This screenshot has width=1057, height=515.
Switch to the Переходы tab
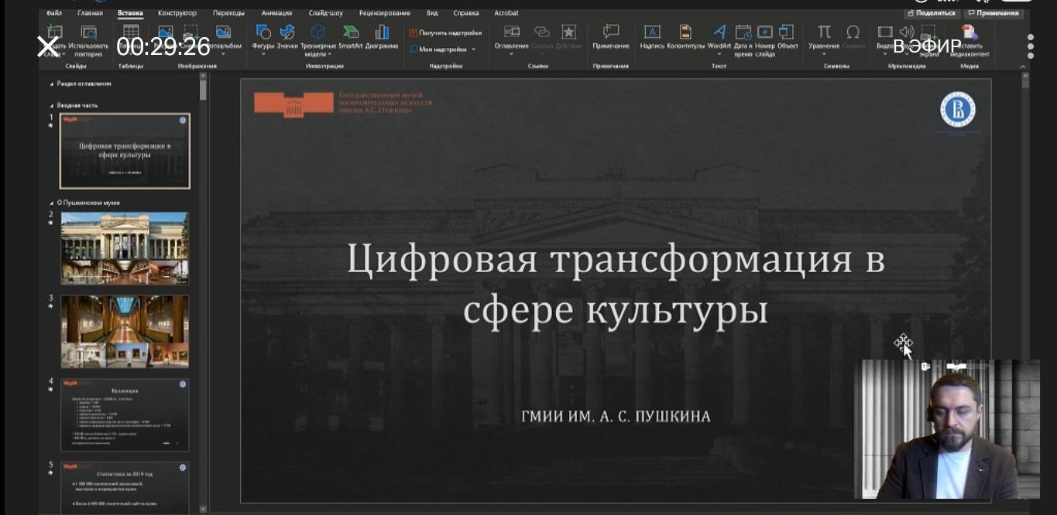pyautogui.click(x=228, y=13)
